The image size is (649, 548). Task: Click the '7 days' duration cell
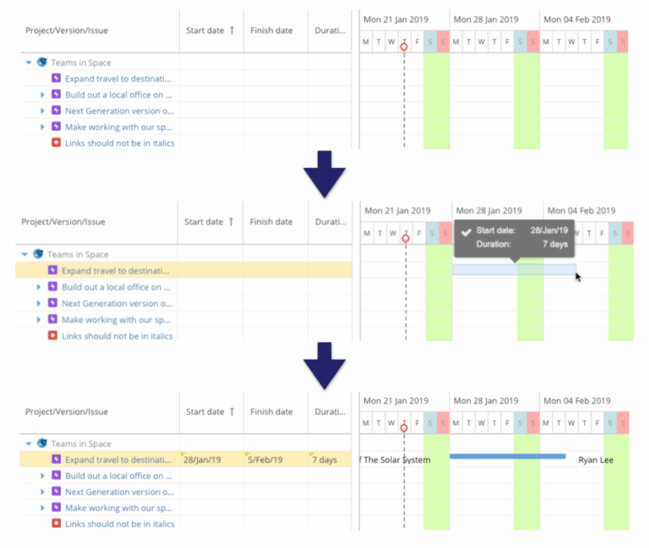(x=324, y=460)
